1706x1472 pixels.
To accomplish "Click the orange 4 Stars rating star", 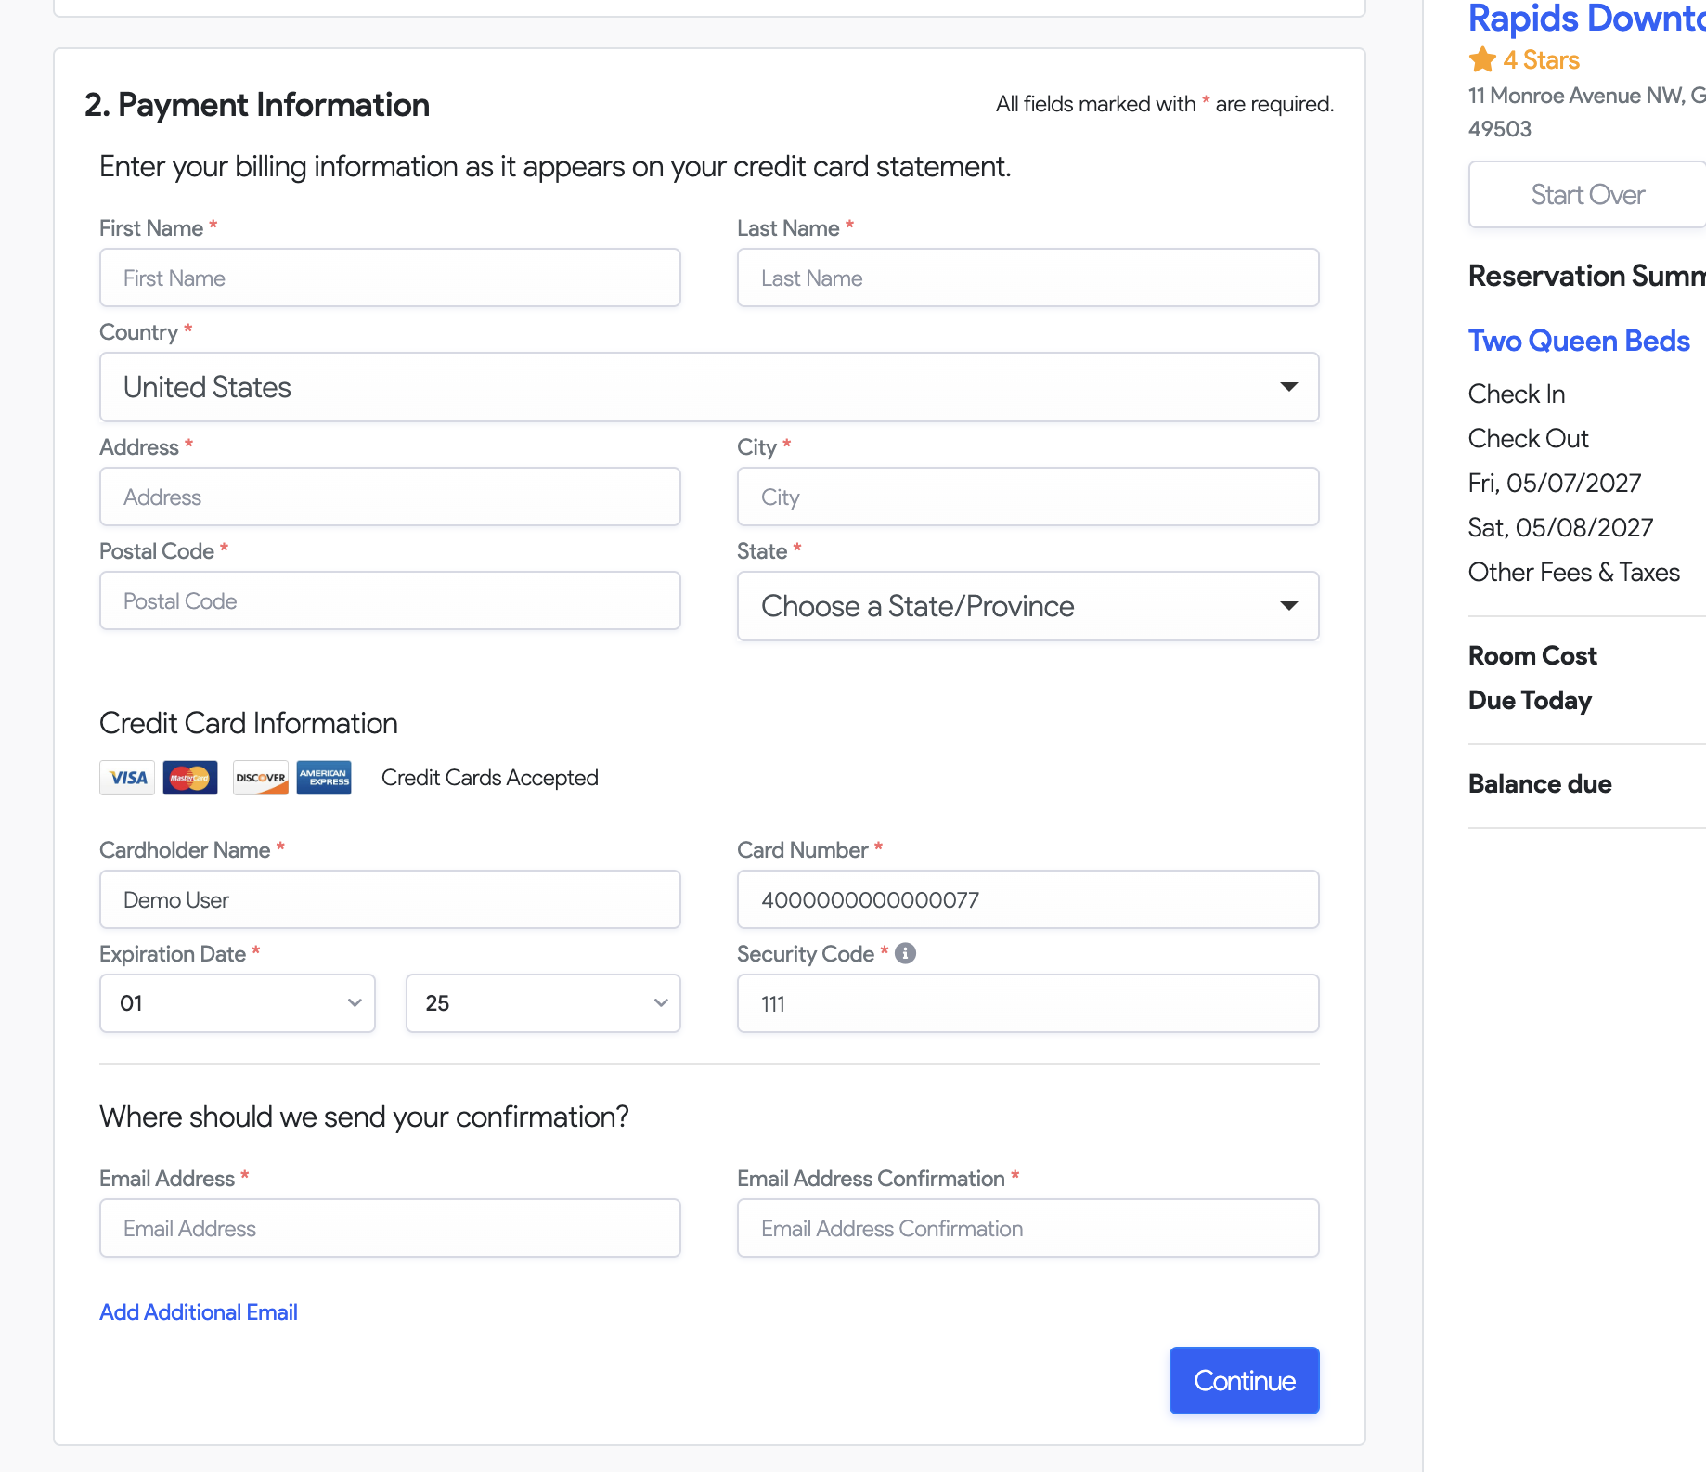I will (1482, 59).
